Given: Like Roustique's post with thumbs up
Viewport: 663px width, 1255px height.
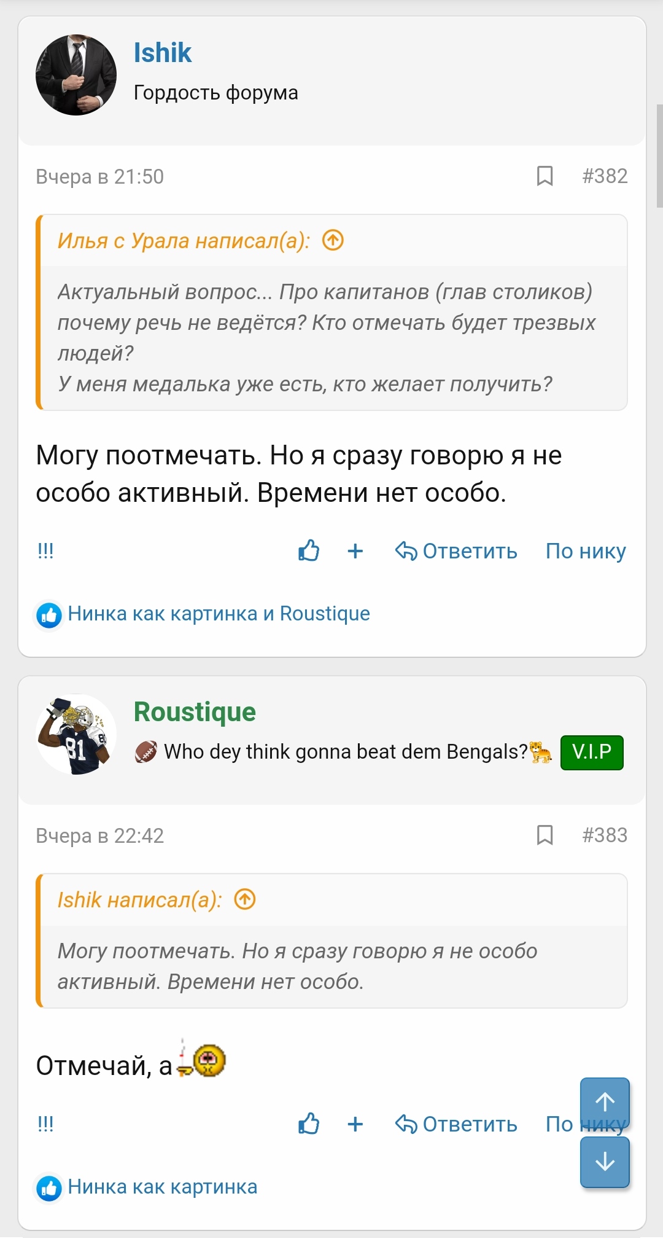Looking at the screenshot, I should click(309, 1124).
